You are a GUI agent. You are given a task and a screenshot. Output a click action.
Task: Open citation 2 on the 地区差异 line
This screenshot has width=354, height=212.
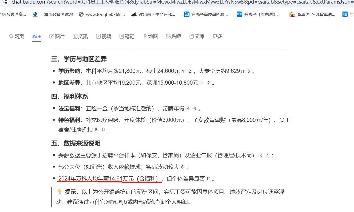[x=208, y=83]
